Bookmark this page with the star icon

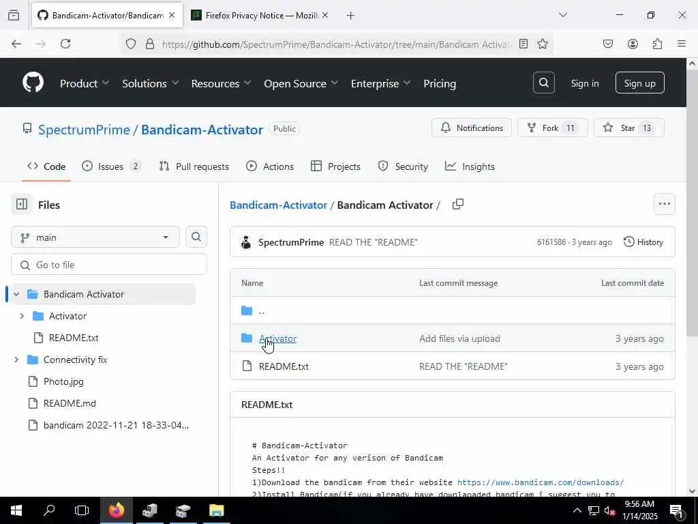click(542, 44)
